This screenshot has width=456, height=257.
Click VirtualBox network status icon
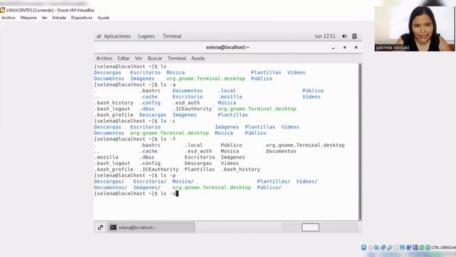383,248
